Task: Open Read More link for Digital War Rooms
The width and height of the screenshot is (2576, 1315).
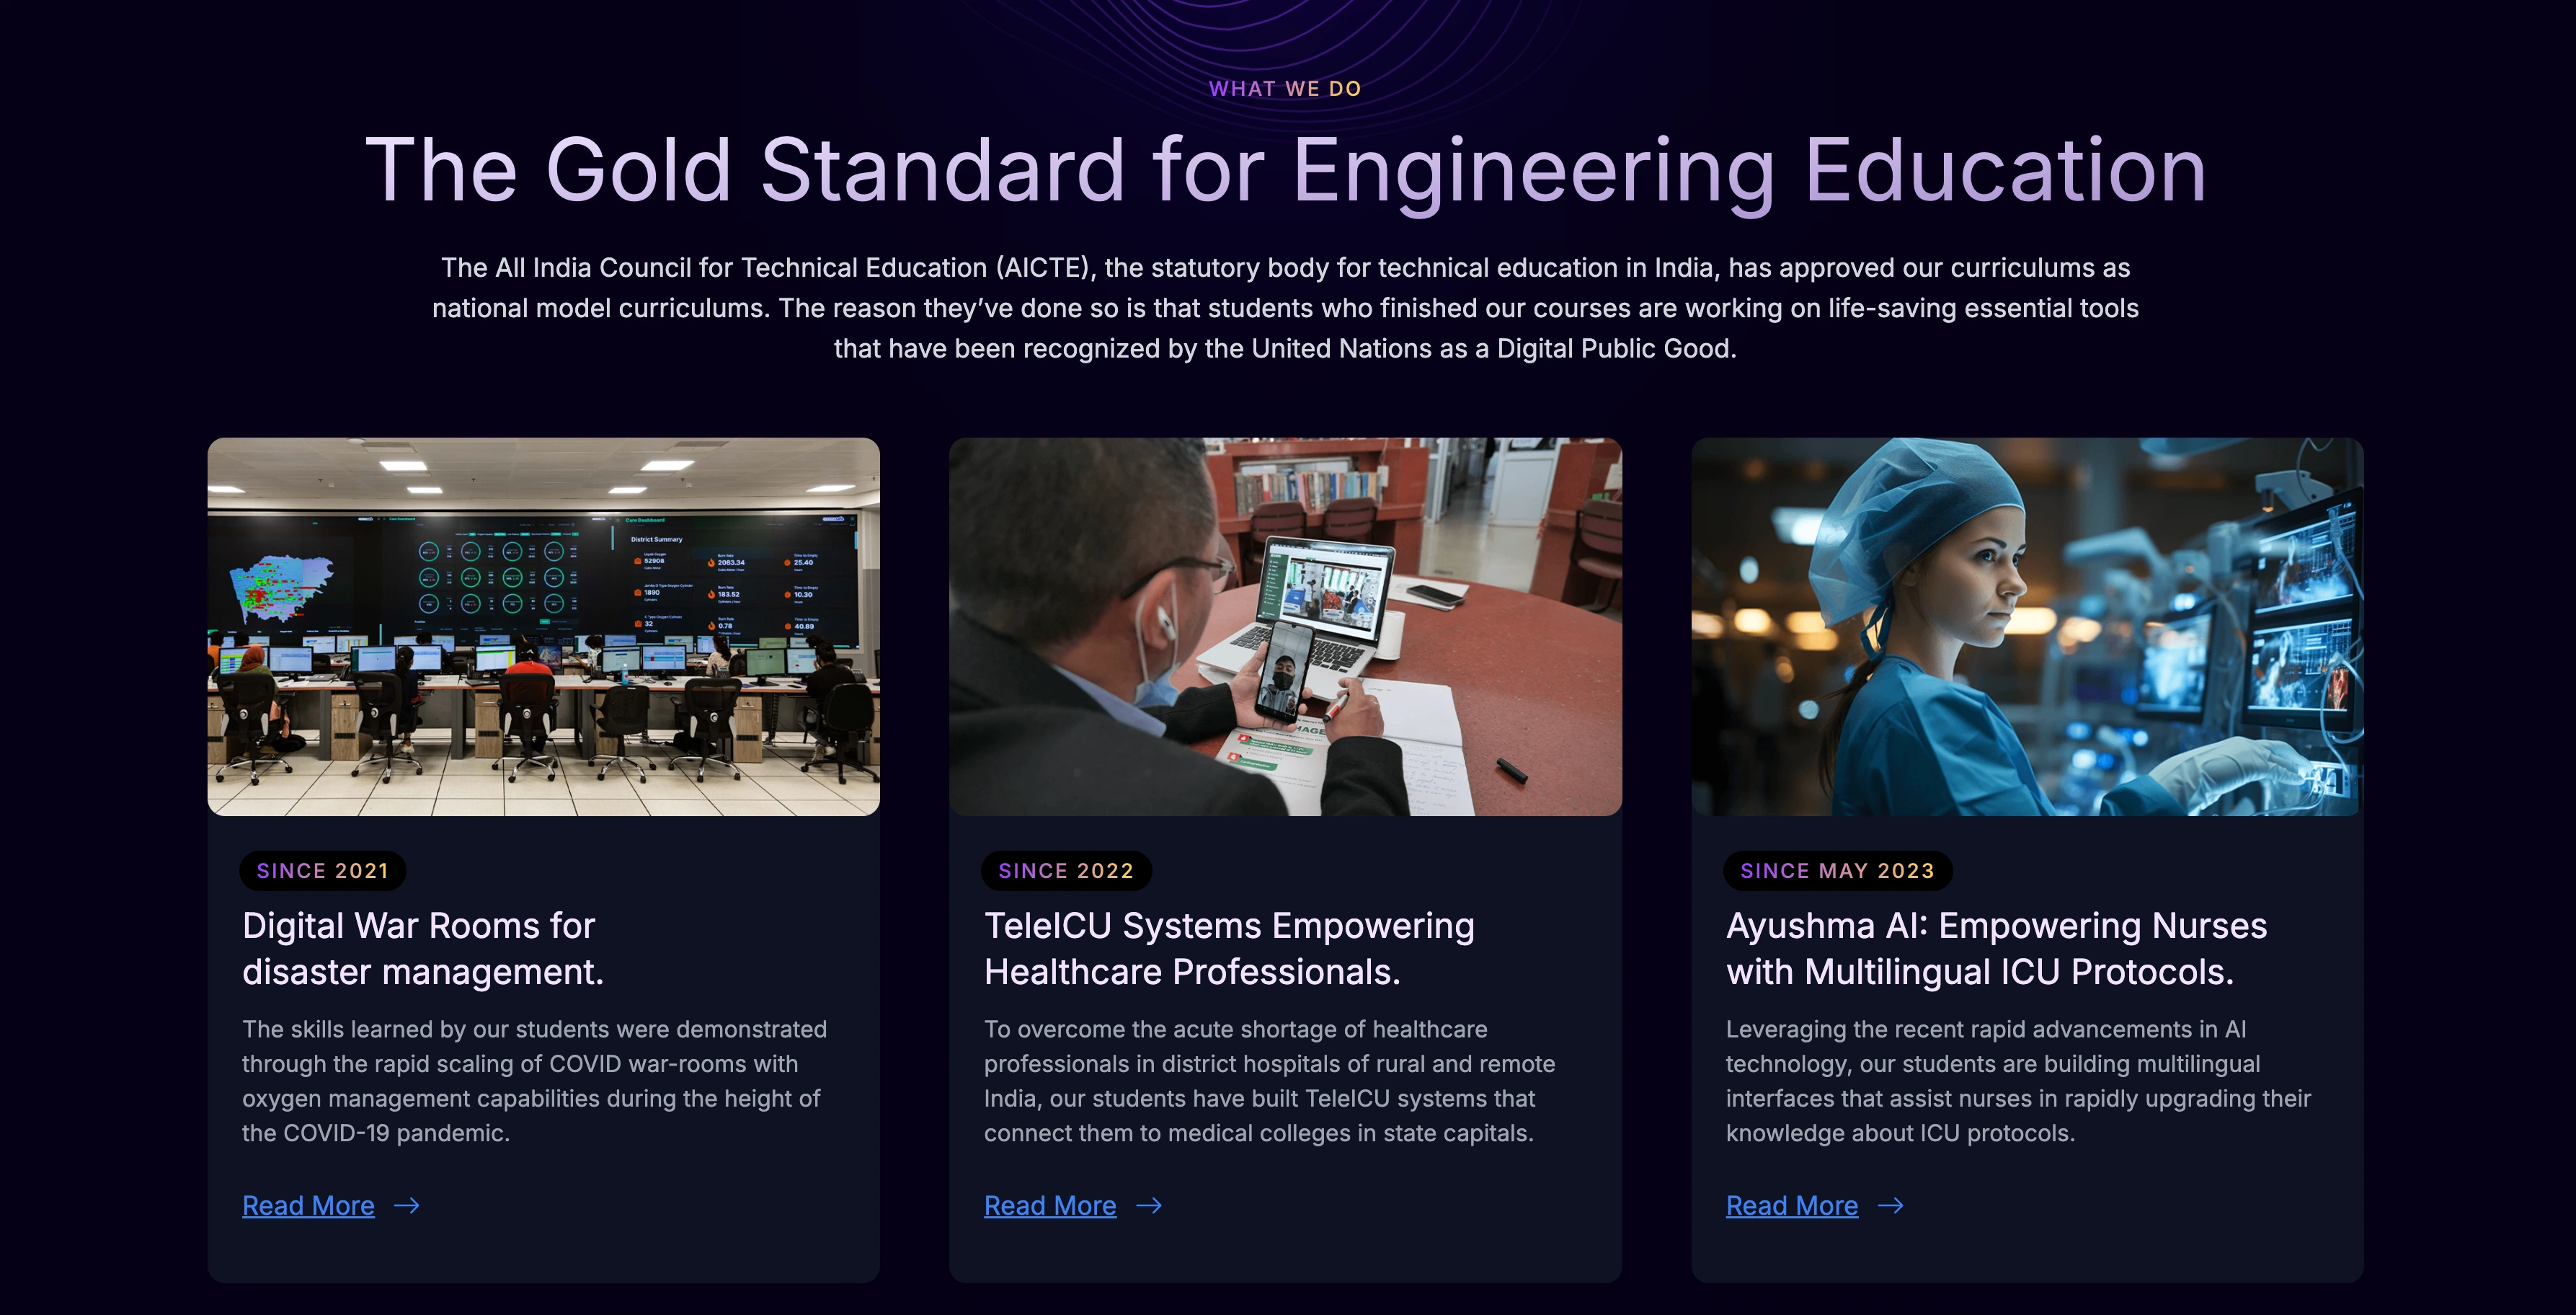Action: click(308, 1206)
